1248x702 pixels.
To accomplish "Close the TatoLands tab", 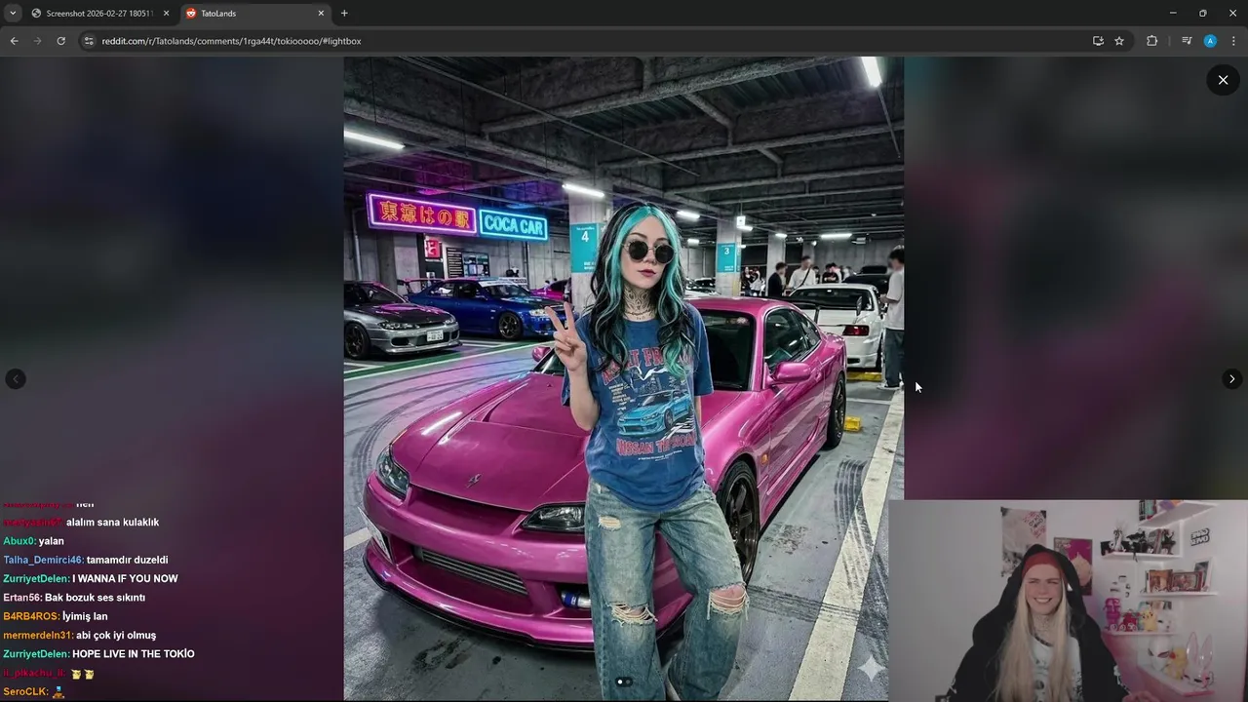I will pyautogui.click(x=321, y=13).
